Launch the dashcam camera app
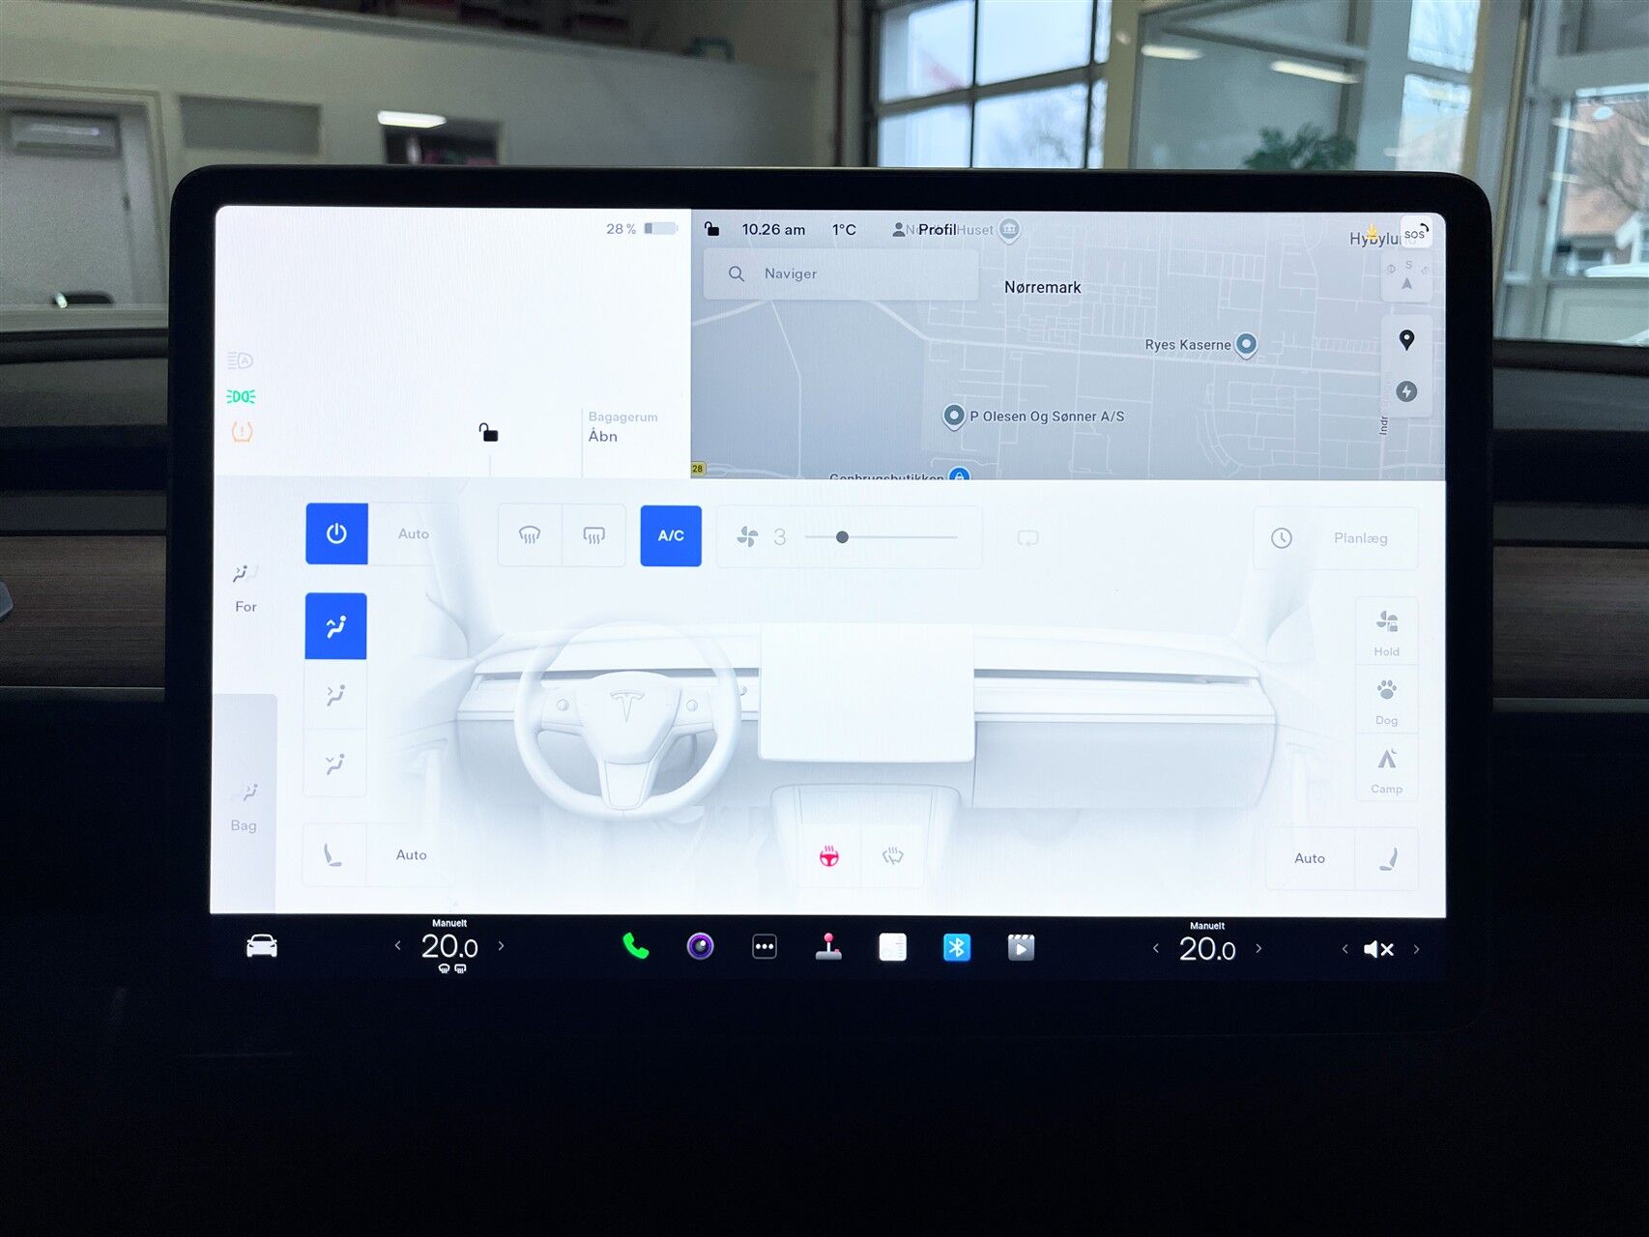The image size is (1649, 1237). pos(700,946)
